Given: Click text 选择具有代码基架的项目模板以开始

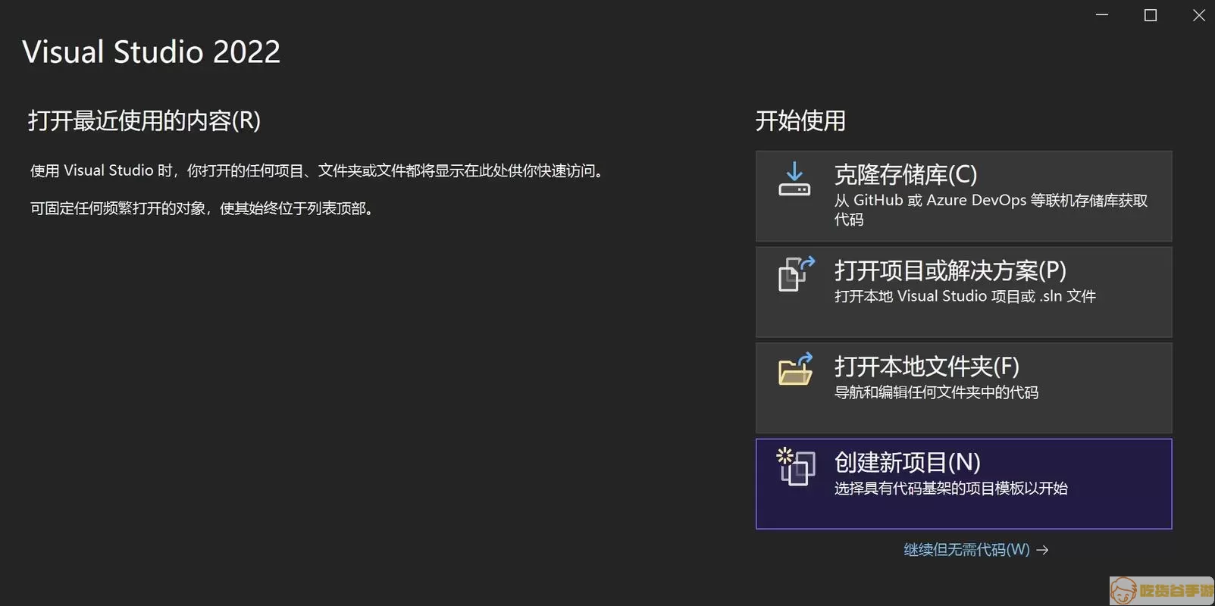Looking at the screenshot, I should 950,488.
